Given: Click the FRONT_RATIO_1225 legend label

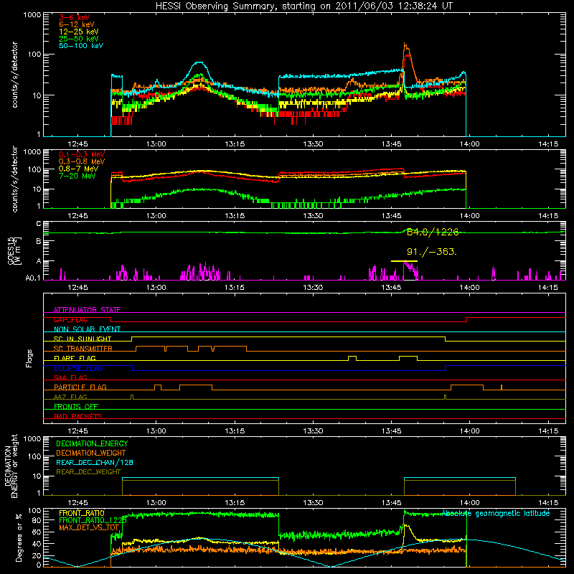Looking at the screenshot, I should pos(93,520).
